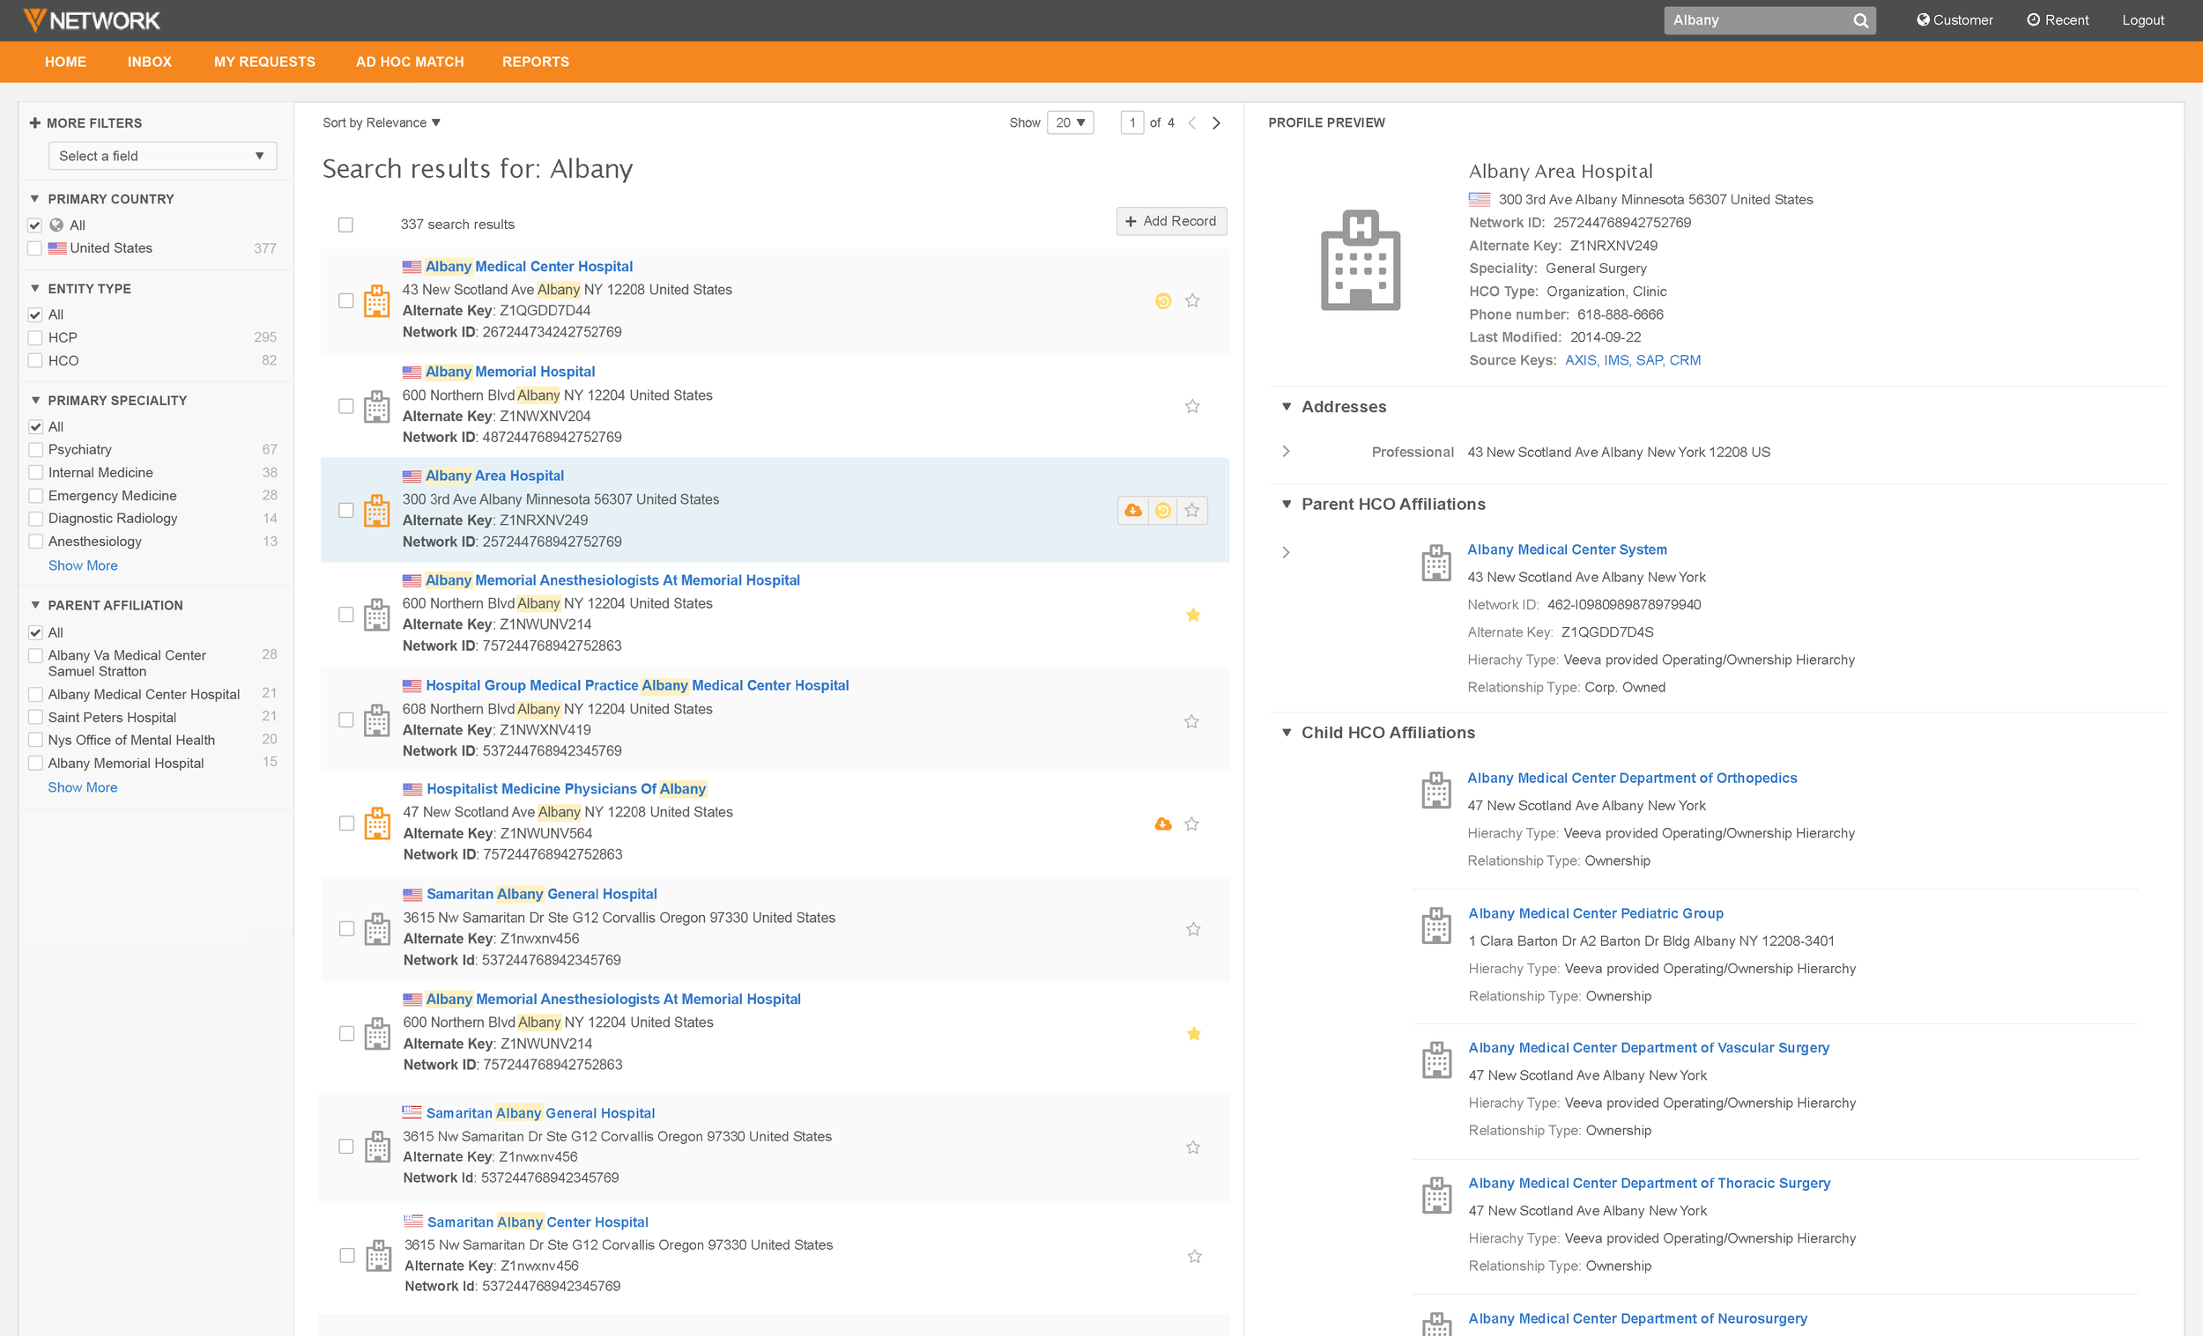Check the Psychiatry speciality filter
This screenshot has width=2203, height=1336.
point(35,449)
